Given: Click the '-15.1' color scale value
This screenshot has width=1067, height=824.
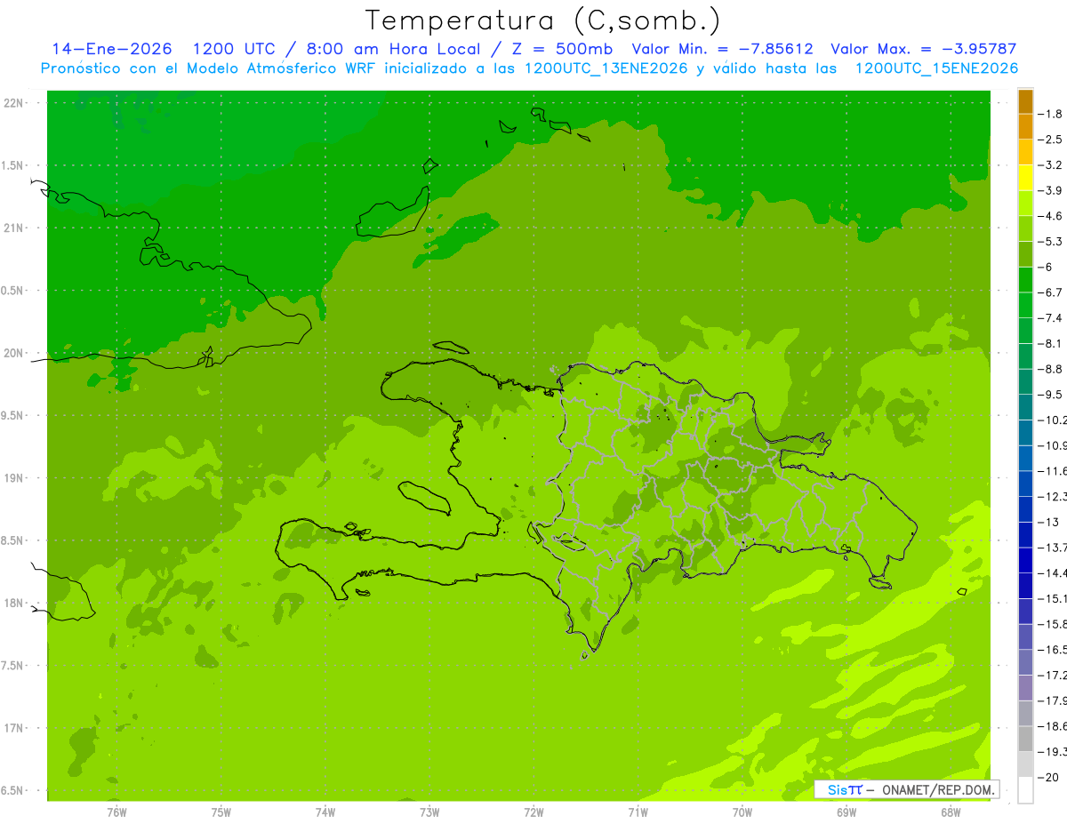Looking at the screenshot, I should [x=1054, y=599].
